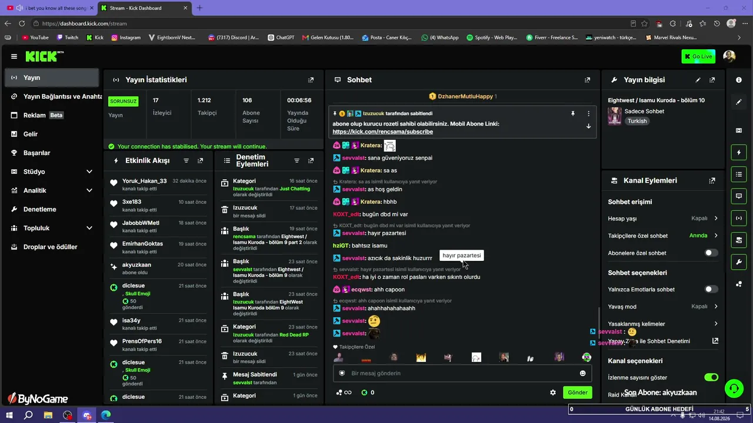Open Gelir in the sidebar

52,134
